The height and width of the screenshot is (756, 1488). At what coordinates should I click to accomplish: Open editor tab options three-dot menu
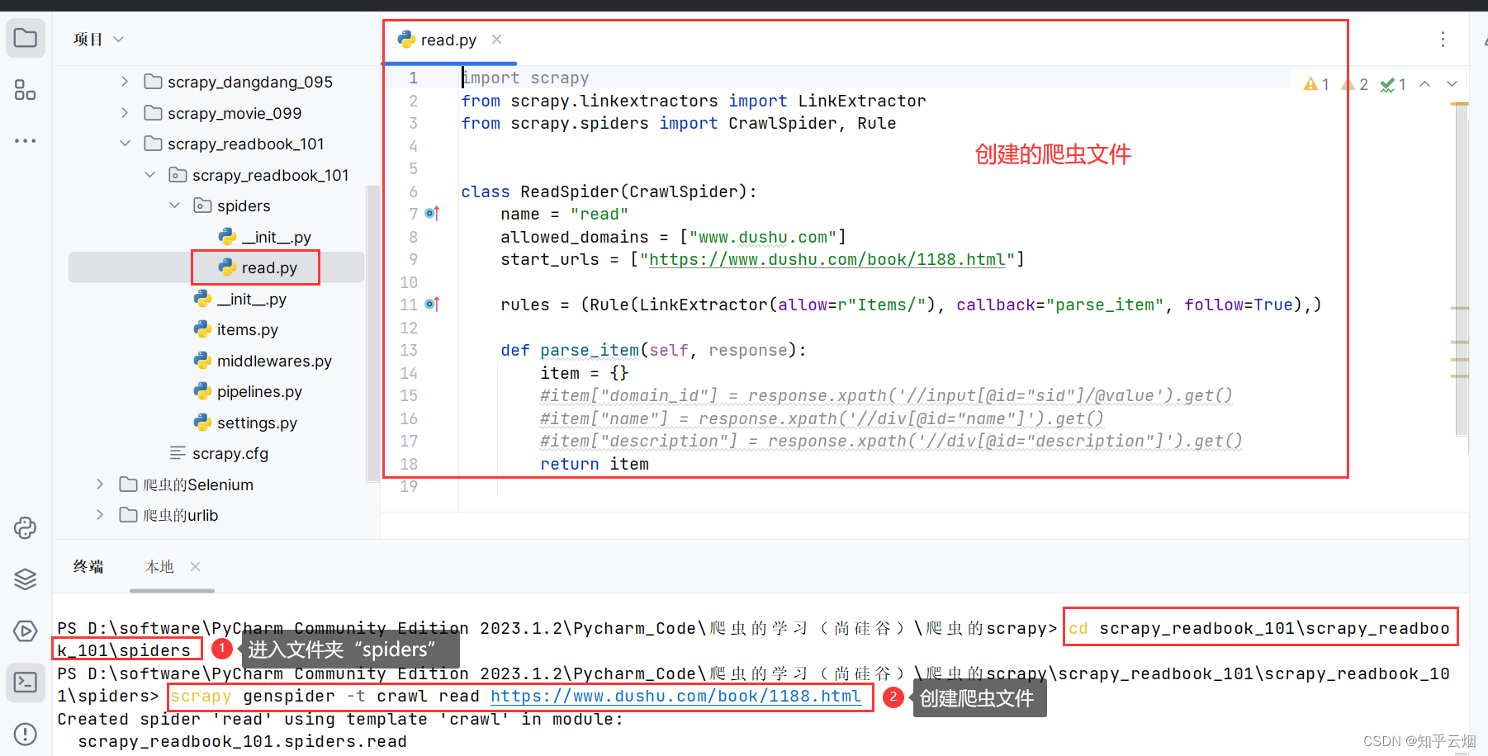click(x=1443, y=40)
